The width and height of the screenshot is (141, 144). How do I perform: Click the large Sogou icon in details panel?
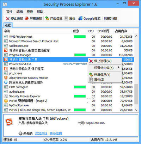pyautogui.click(x=9, y=122)
